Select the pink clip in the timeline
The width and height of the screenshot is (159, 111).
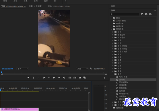tap(19, 109)
